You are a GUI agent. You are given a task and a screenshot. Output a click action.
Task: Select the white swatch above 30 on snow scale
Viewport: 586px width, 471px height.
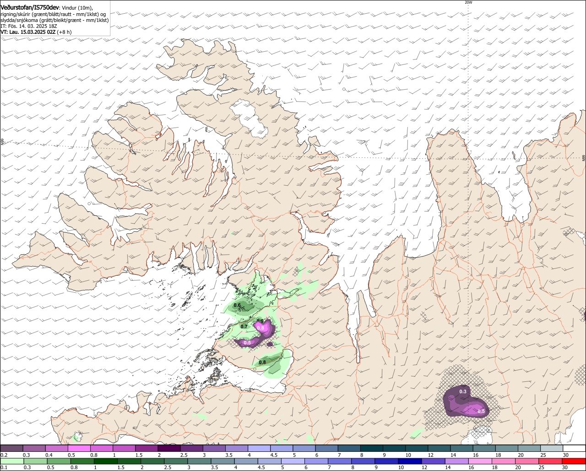click(574, 449)
